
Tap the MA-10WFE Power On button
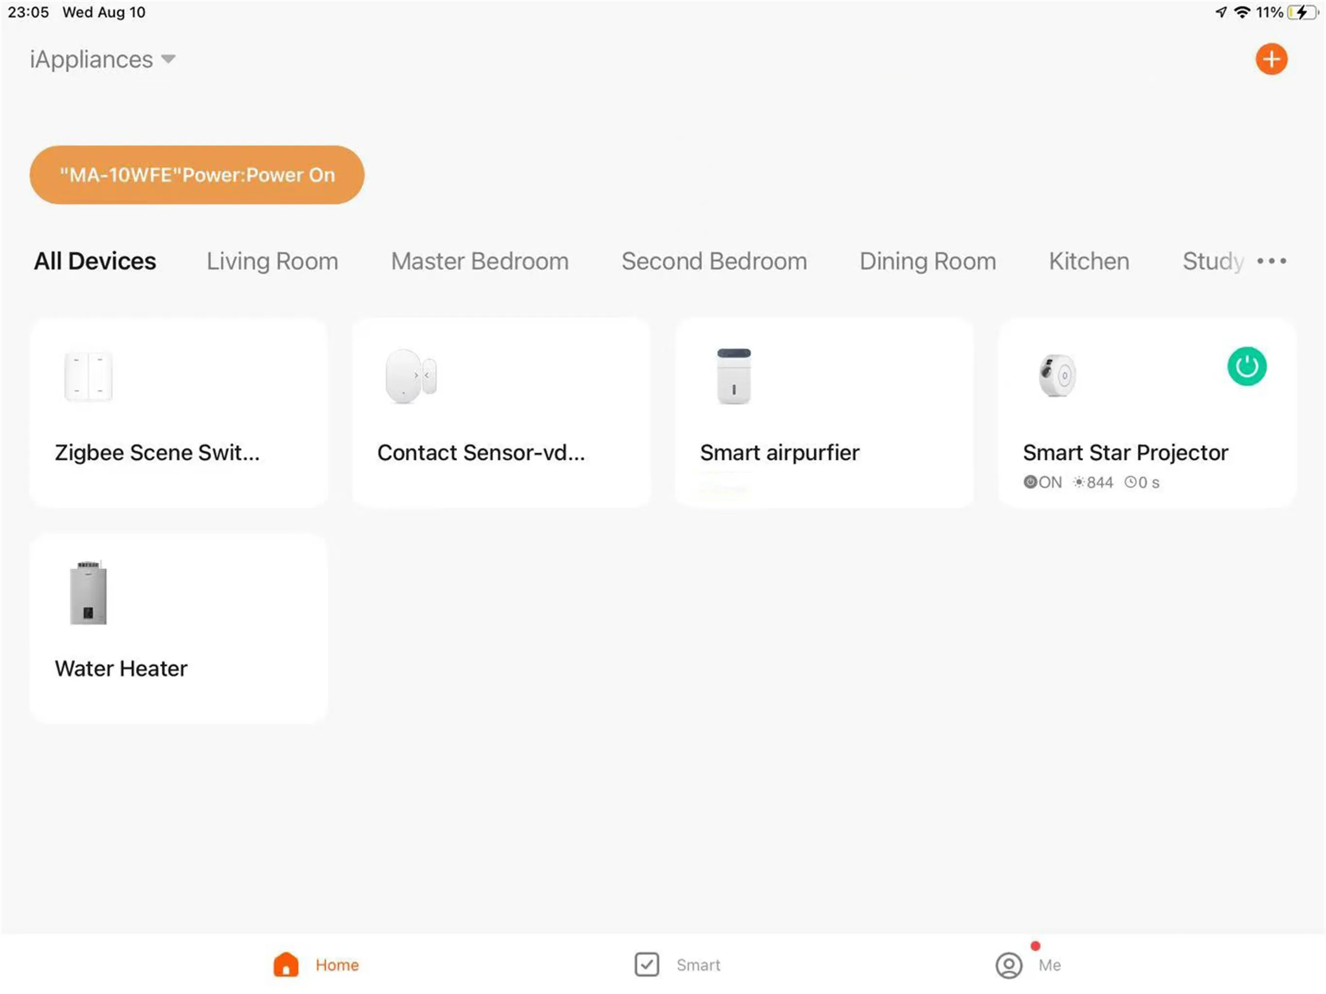[198, 174]
